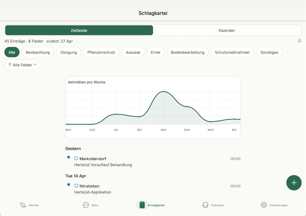The width and height of the screenshot is (306, 216).
Task: Switch to the Zeitleiste view
Action: coord(79,30)
